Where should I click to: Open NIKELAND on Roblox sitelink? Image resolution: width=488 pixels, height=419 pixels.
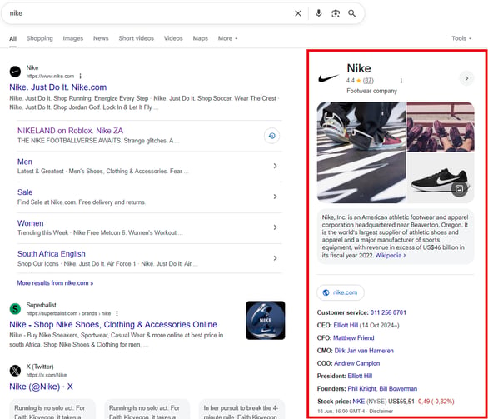point(70,131)
